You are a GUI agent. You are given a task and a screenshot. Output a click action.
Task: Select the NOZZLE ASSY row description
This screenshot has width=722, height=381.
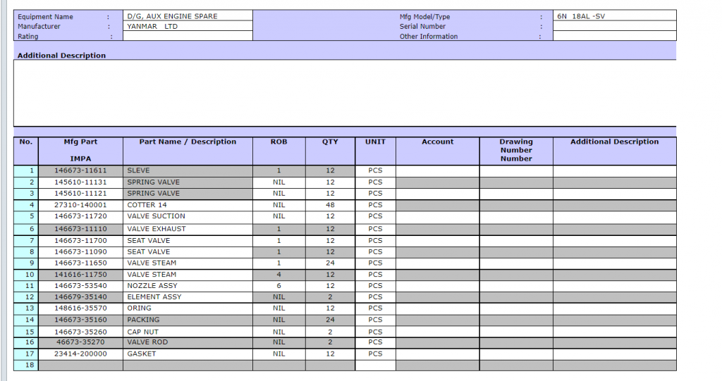click(x=188, y=286)
